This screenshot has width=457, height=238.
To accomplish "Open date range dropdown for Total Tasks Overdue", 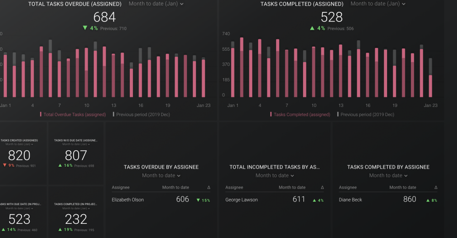I will [x=156, y=4].
